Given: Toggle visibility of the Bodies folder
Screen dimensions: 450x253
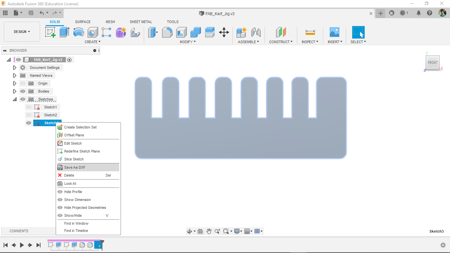Looking at the screenshot, I should tap(23, 91).
